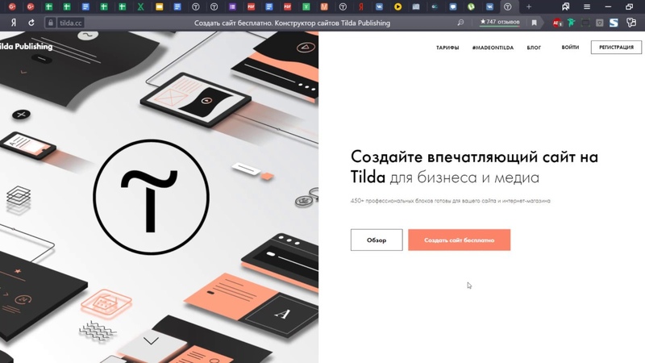Open the browser hamburger menu
Screen dimensions: 645x363
point(587,6)
